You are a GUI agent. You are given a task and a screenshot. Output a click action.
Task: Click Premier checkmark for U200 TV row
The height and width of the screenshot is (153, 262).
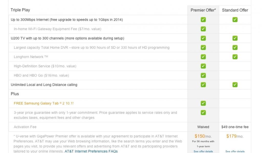tap(203, 38)
